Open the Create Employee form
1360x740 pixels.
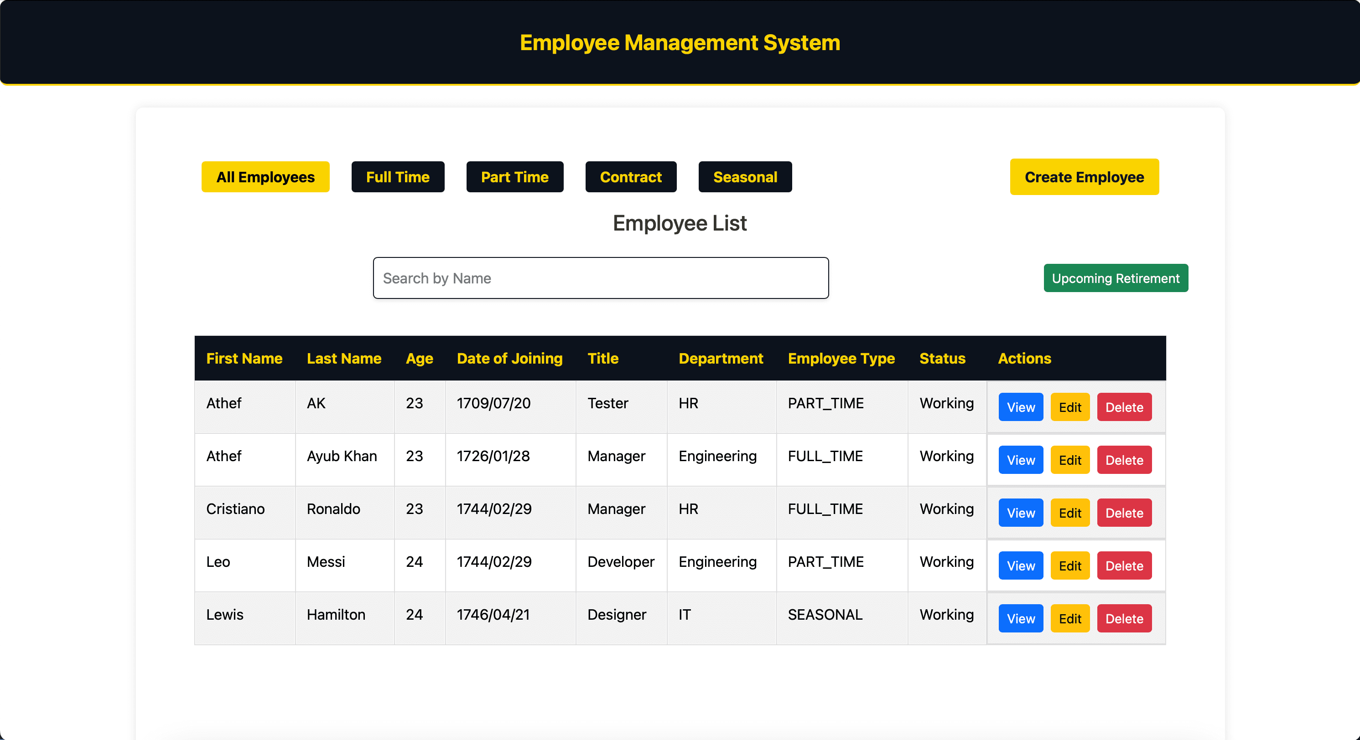pos(1084,177)
